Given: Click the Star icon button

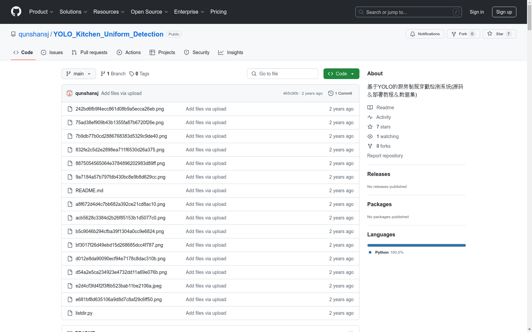Looking at the screenshot, I should 490,34.
